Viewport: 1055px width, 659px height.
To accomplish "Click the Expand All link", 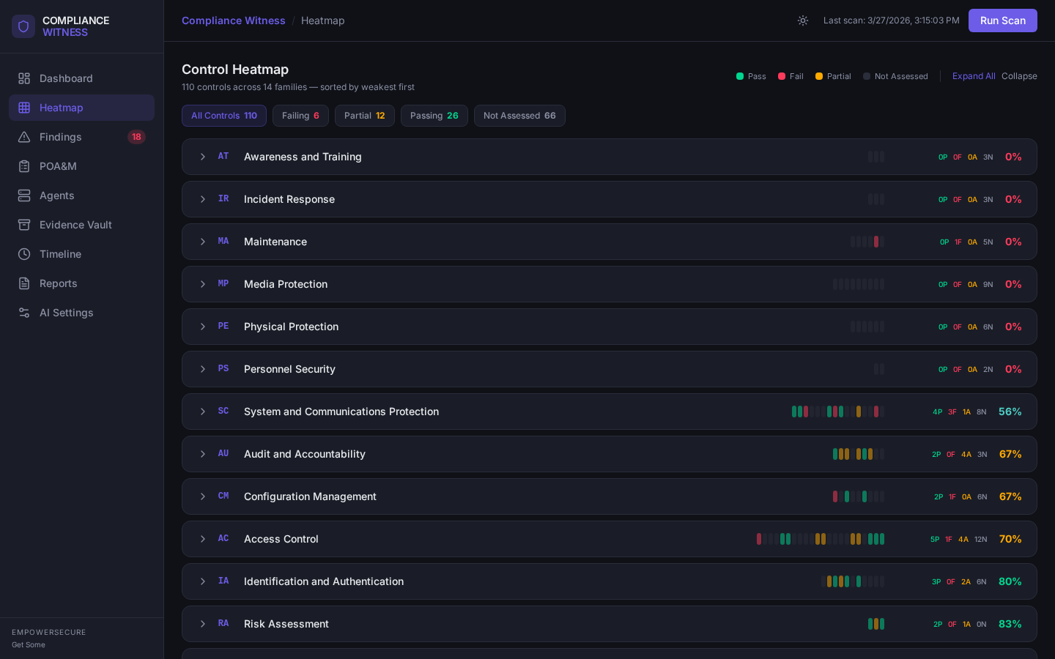I will (973, 76).
